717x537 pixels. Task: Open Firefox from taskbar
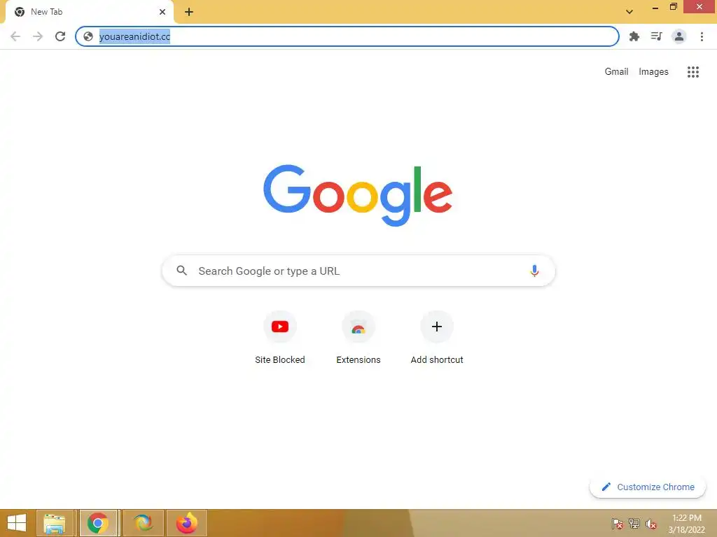pos(186,523)
